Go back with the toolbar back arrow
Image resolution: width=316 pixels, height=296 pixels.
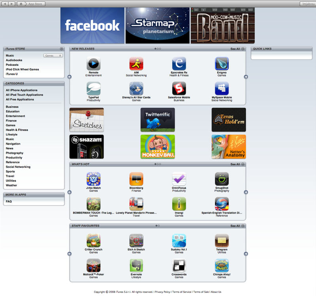[x=5, y=4]
